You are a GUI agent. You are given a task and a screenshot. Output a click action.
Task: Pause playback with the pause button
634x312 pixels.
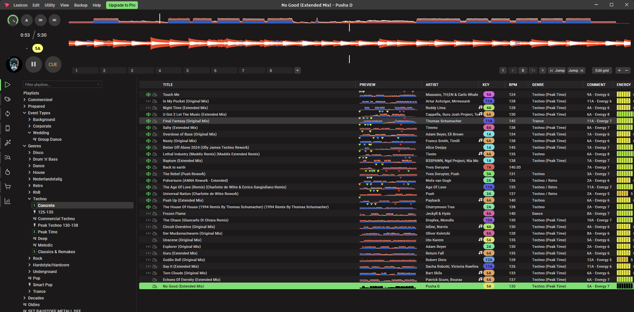(33, 64)
